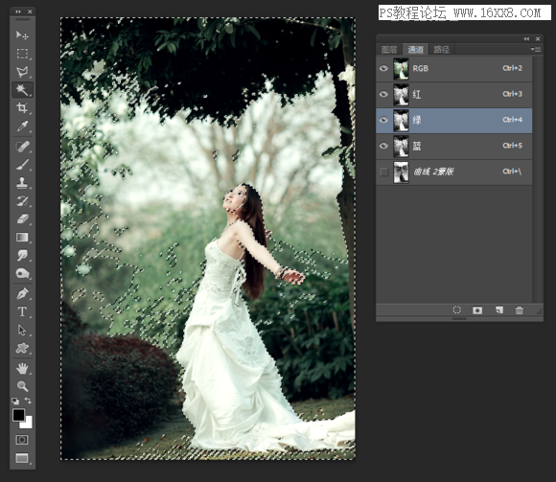Toggle visibility of the 红 channel
556x482 pixels.
point(383,94)
